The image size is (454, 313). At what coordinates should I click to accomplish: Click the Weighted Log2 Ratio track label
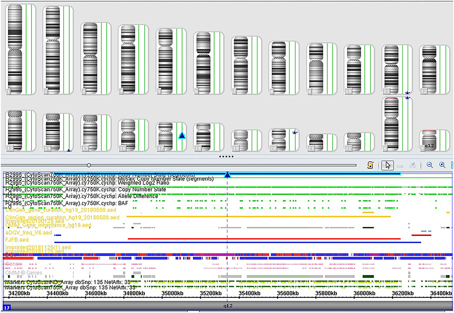click(87, 183)
